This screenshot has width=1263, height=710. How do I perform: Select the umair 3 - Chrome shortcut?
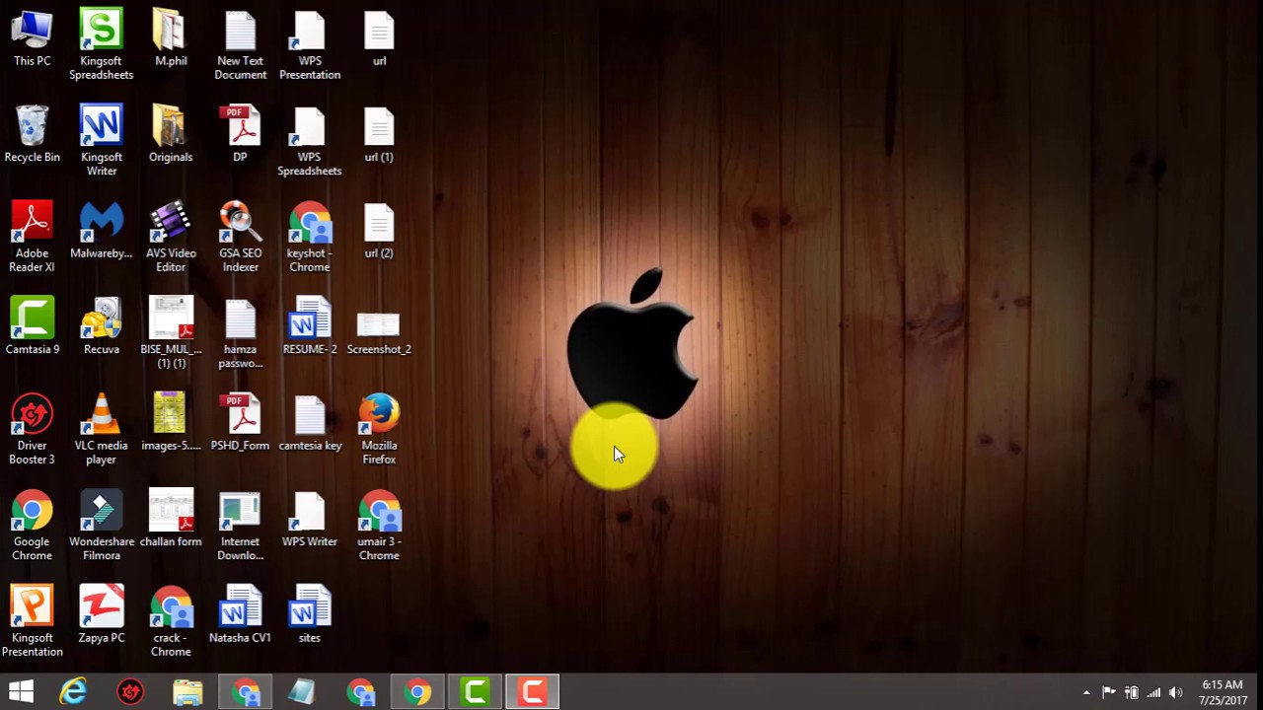tap(379, 525)
